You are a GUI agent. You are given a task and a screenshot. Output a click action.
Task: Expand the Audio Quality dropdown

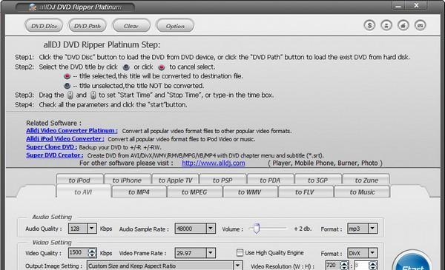click(x=92, y=228)
